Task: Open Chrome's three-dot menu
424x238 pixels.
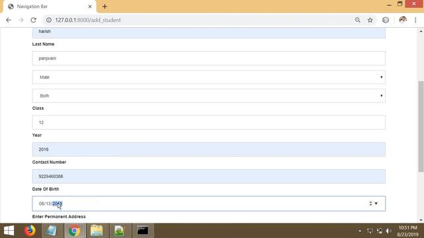Action: coord(415,20)
